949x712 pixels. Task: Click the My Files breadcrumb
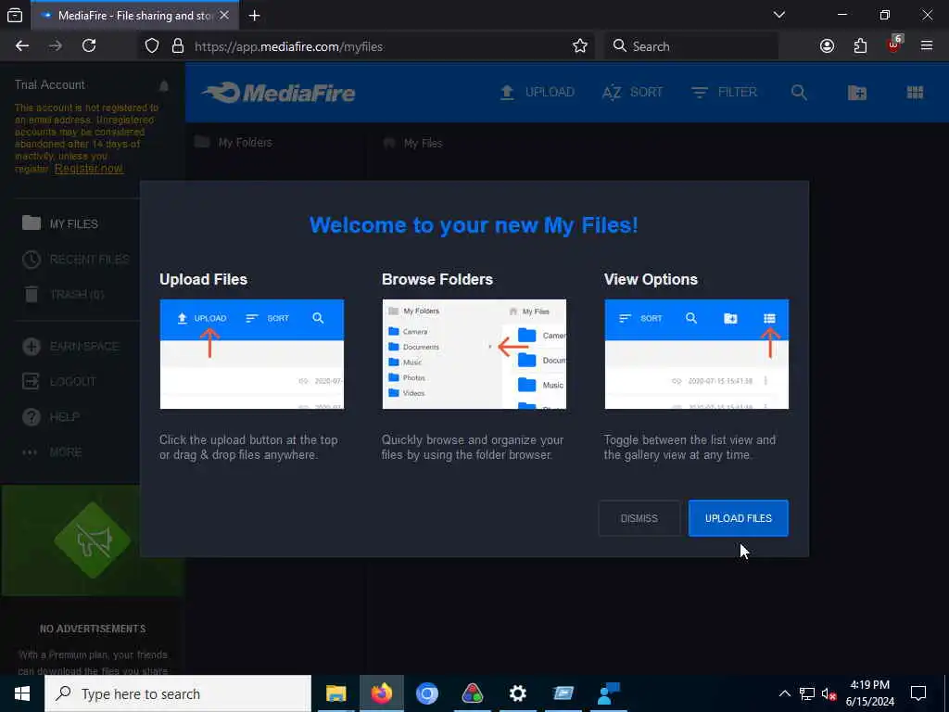(x=413, y=143)
